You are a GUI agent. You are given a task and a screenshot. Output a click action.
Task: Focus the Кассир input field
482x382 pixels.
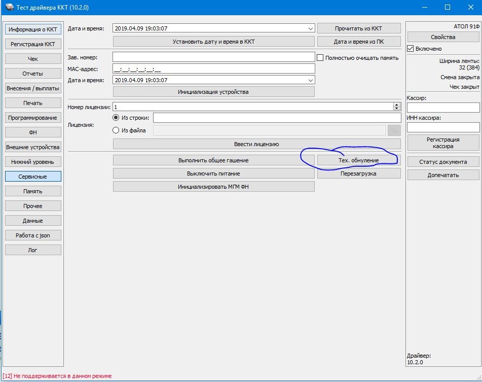pyautogui.click(x=443, y=108)
